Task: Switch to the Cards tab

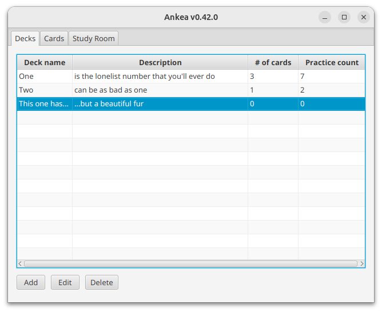Action: 54,38
